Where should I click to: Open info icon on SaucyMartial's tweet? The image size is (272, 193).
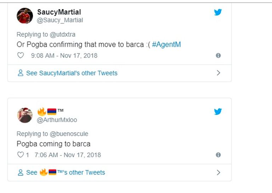218,56
